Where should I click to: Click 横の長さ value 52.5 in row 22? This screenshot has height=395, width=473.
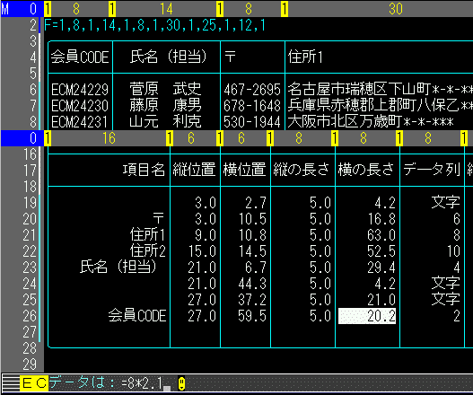click(381, 251)
